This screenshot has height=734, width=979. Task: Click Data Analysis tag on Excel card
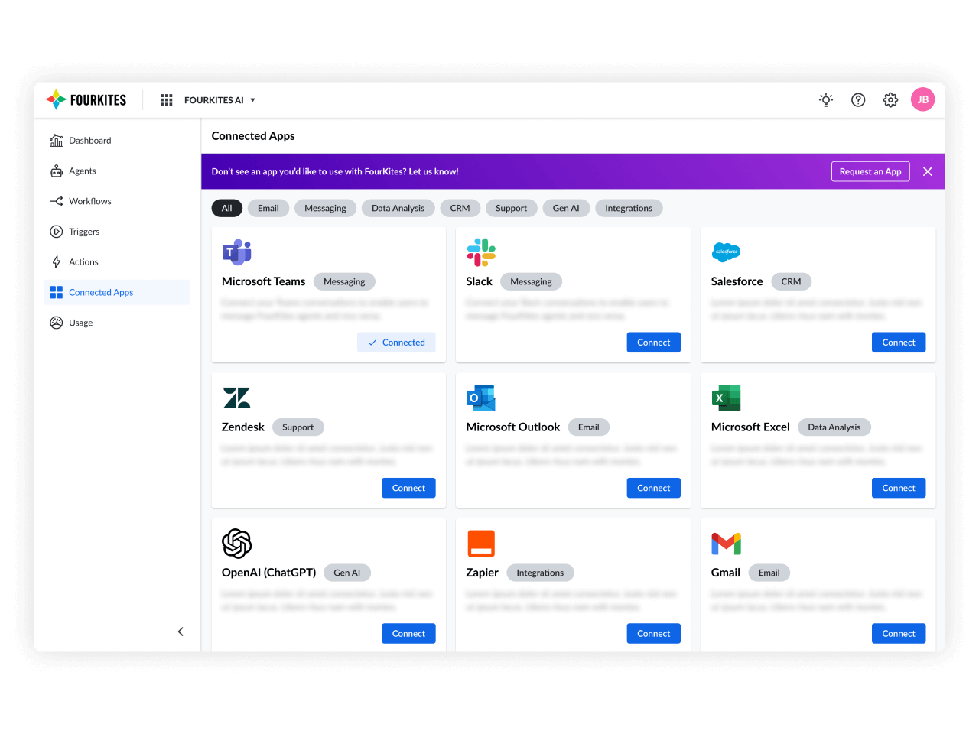click(x=834, y=427)
